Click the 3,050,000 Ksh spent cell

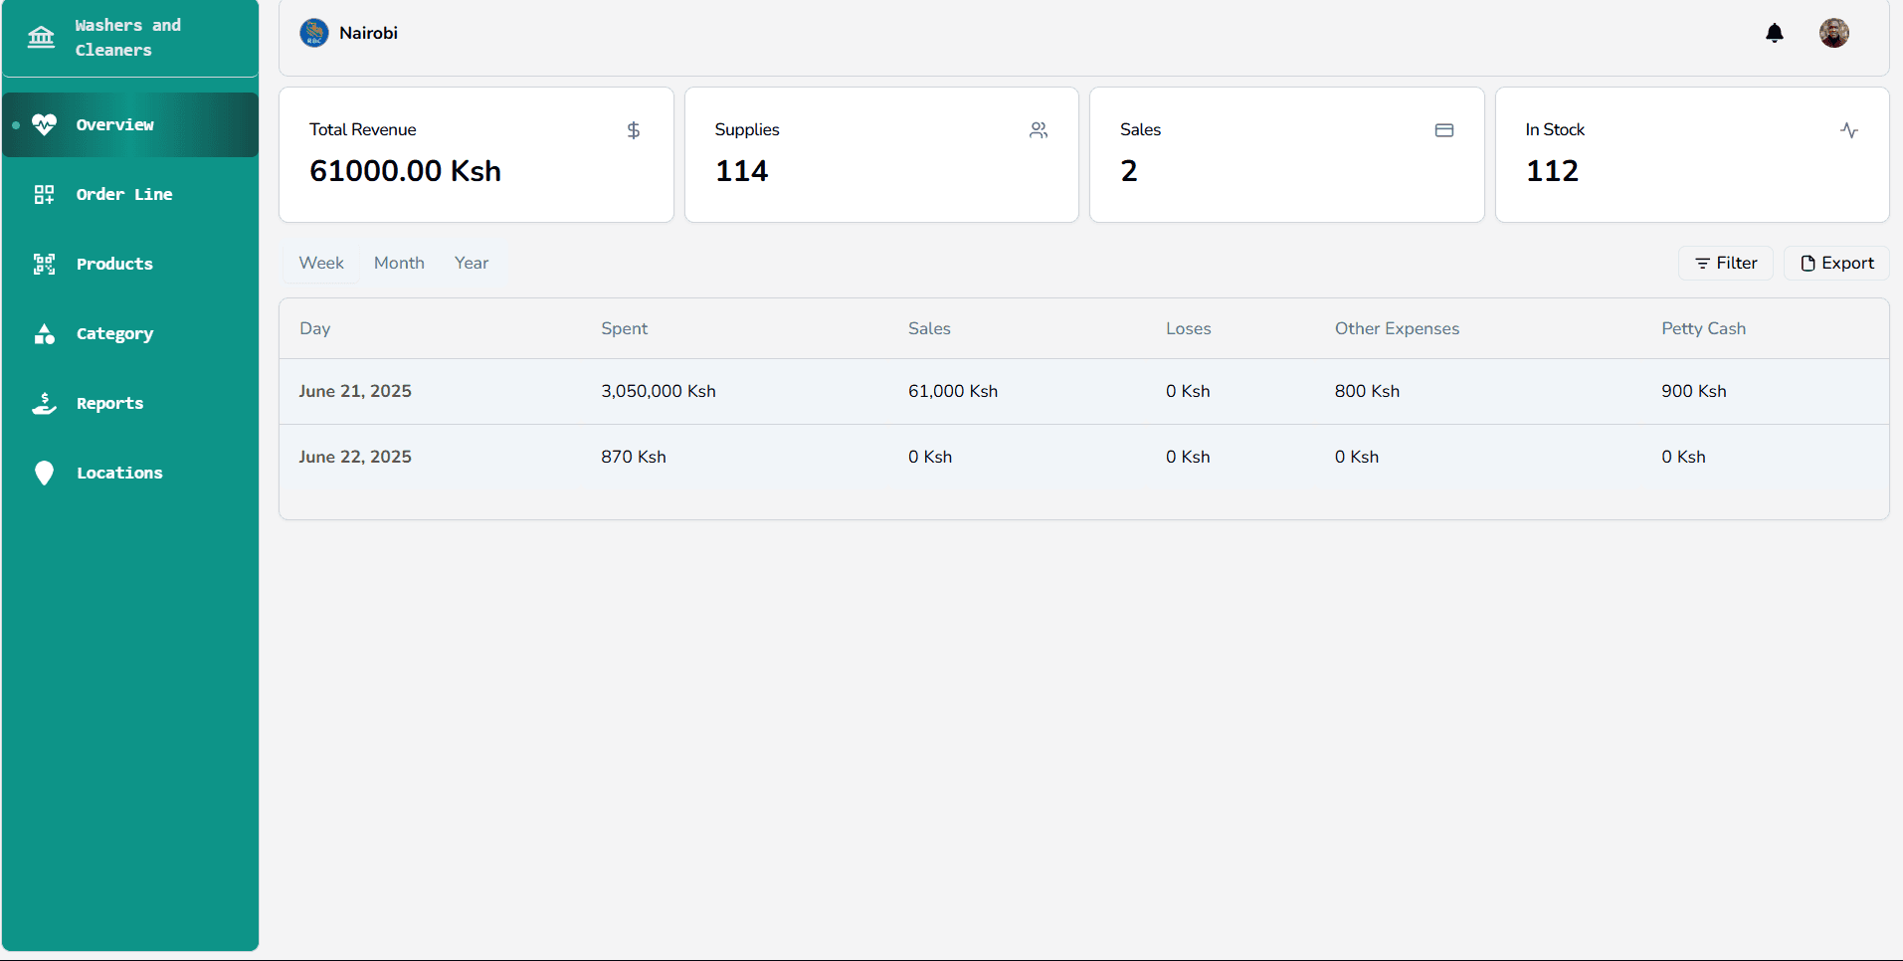[x=659, y=391]
